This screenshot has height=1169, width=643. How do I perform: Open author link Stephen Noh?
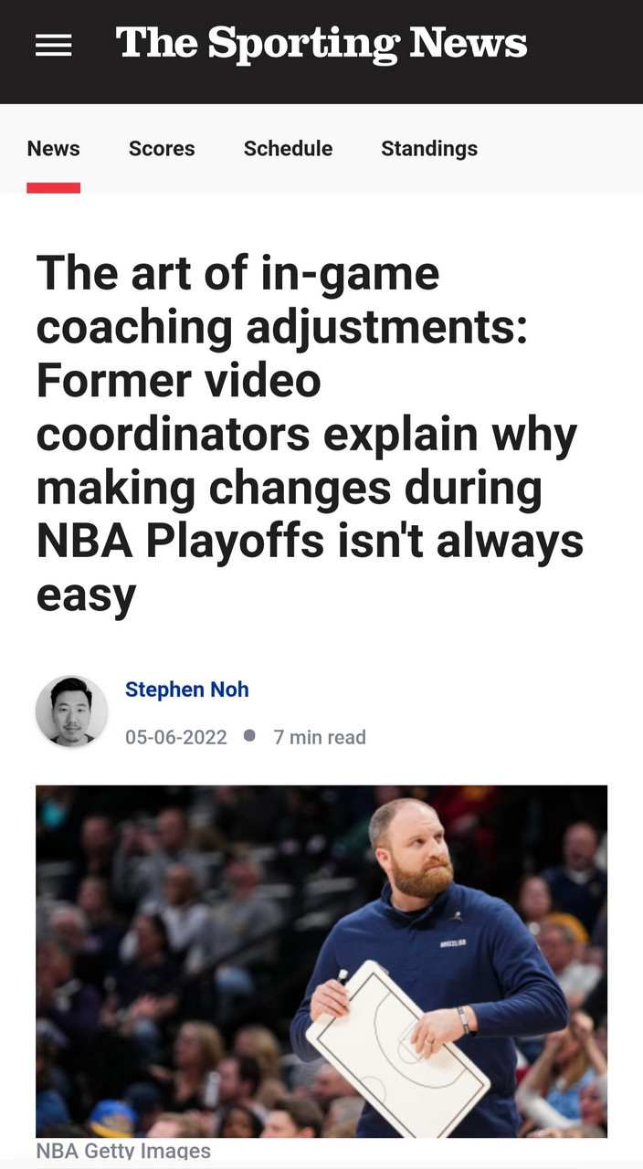pyautogui.click(x=187, y=690)
